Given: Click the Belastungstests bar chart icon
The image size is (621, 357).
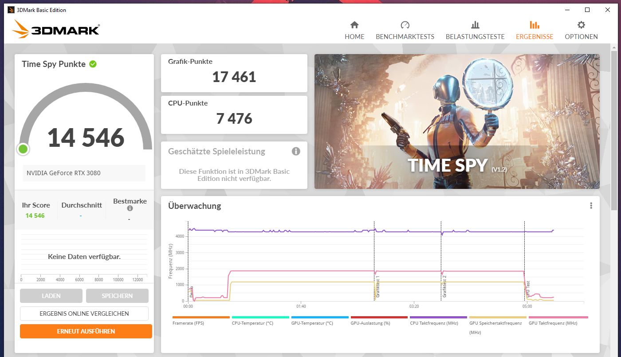Looking at the screenshot, I should point(475,25).
